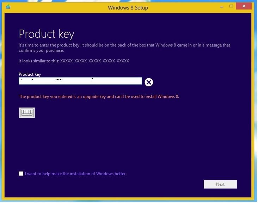The image size is (258, 203).
Task: Click the large 'Product key' heading
Action: pyautogui.click(x=46, y=34)
